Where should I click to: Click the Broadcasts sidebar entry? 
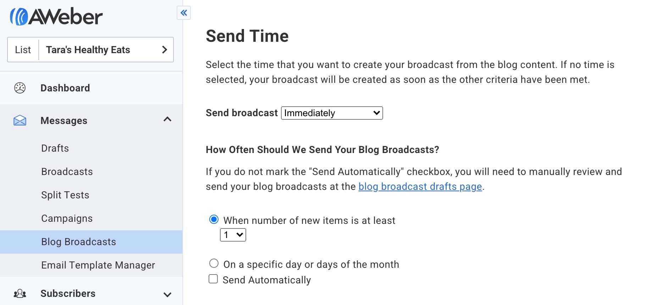click(x=67, y=171)
